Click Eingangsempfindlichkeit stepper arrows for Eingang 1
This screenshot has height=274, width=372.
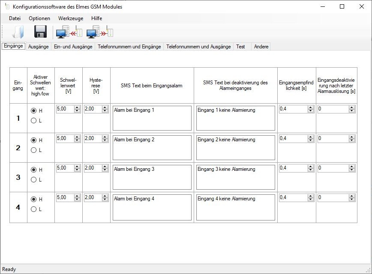pos(311,109)
